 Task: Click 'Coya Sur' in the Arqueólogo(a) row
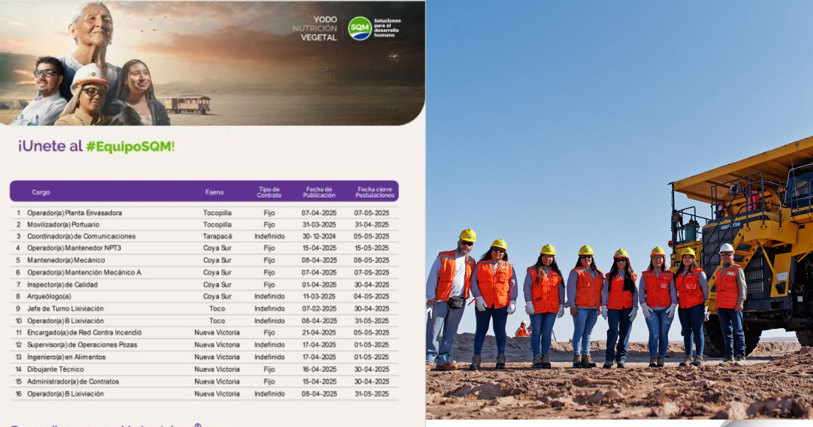tap(217, 296)
